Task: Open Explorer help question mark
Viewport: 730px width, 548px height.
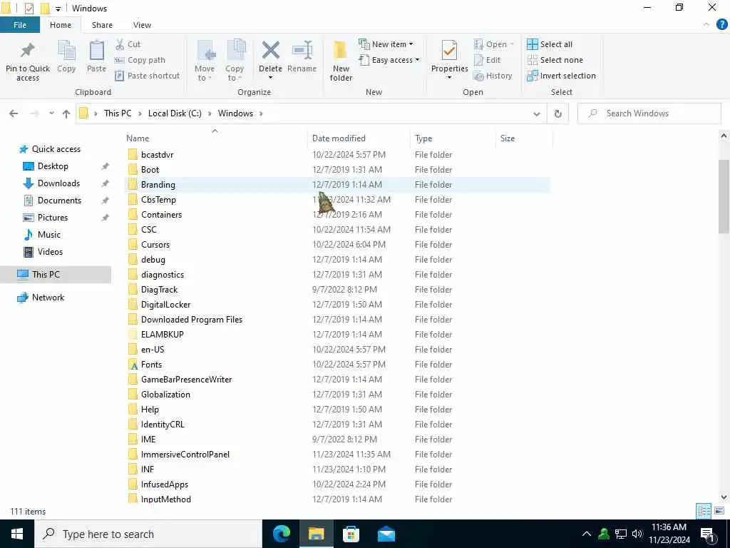Action: point(721,25)
